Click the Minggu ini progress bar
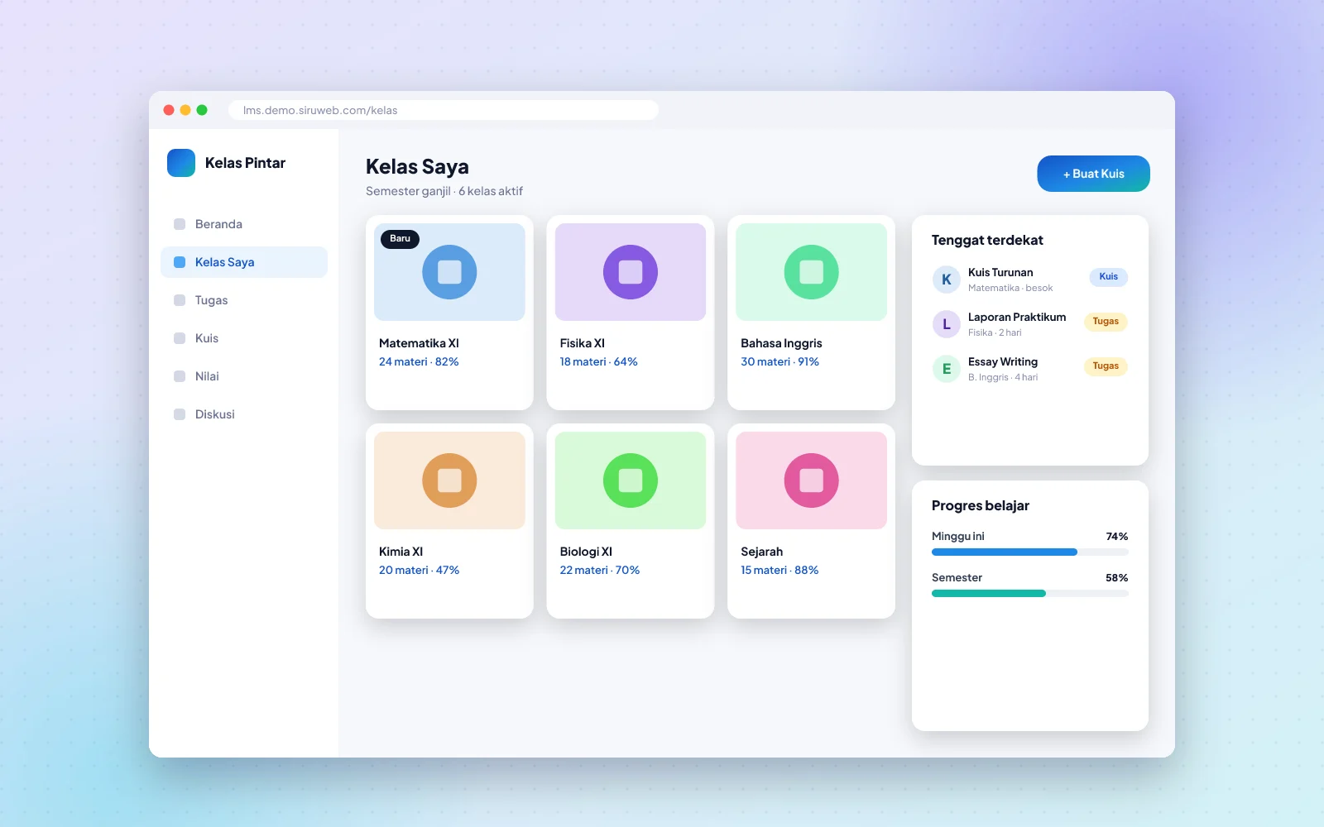This screenshot has width=1324, height=827. [x=1030, y=552]
